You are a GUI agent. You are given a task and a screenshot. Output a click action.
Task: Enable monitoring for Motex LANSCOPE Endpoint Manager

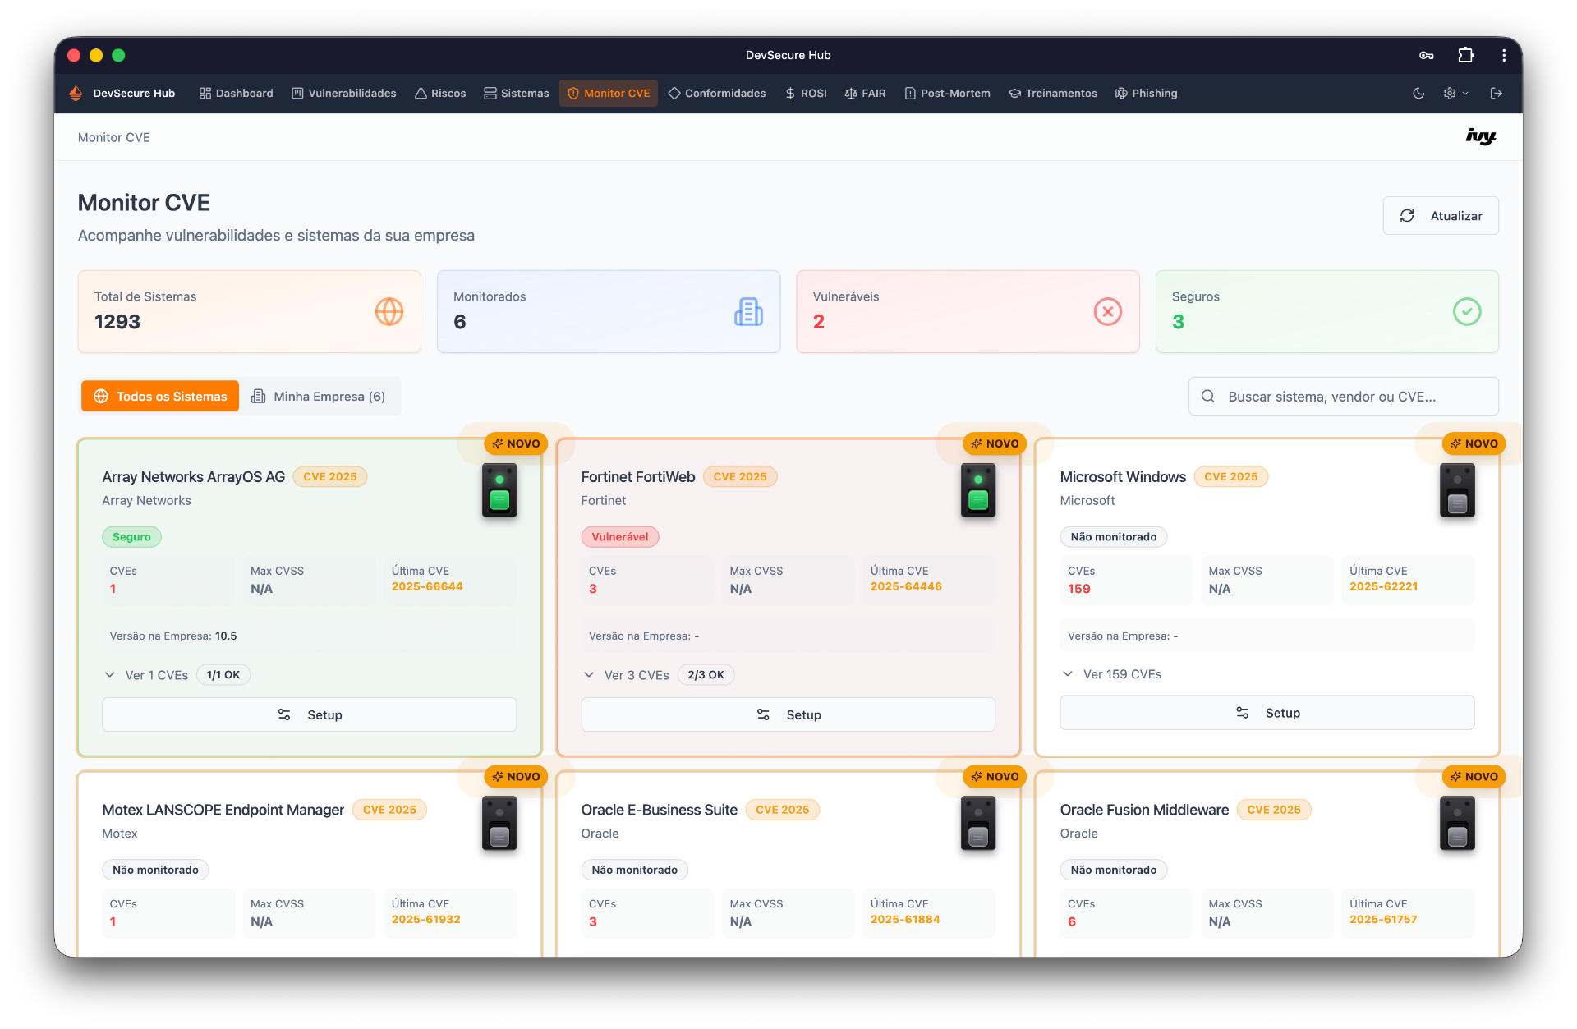(499, 824)
